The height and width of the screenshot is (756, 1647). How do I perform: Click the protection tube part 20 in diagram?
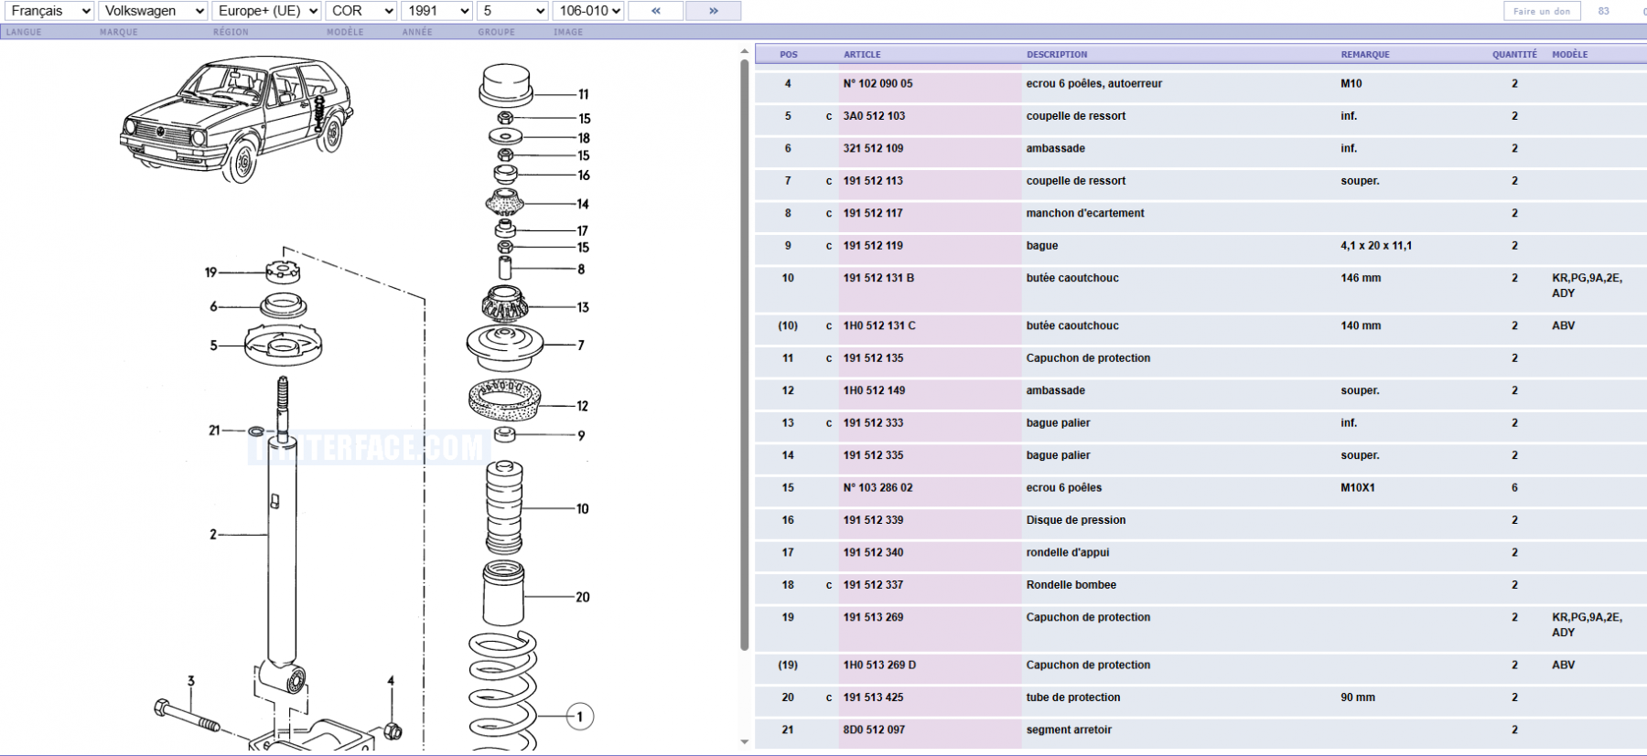pos(502,594)
